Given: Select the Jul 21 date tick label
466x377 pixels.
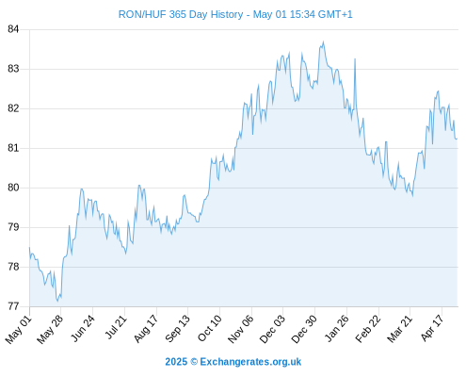Looking at the screenshot, I should click(x=116, y=327).
